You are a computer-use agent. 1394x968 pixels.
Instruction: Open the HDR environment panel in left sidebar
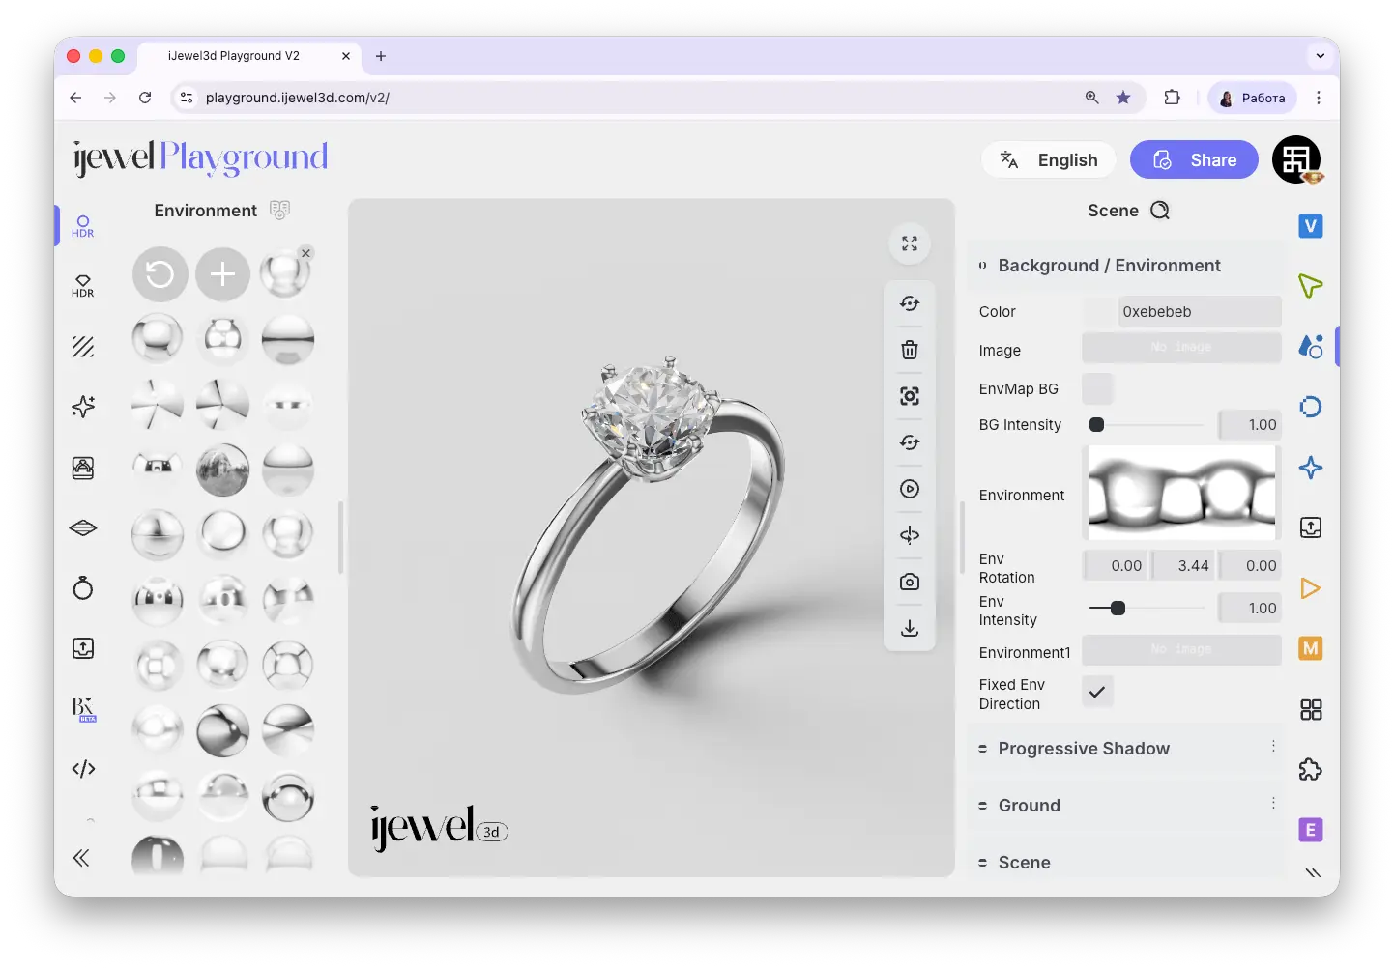83,226
